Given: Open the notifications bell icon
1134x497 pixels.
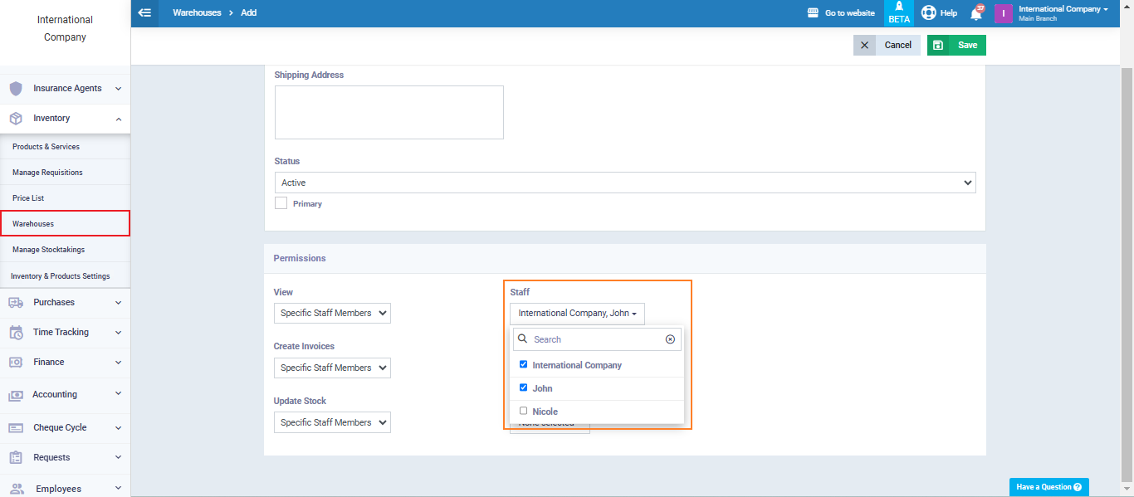Looking at the screenshot, I should coord(976,13).
